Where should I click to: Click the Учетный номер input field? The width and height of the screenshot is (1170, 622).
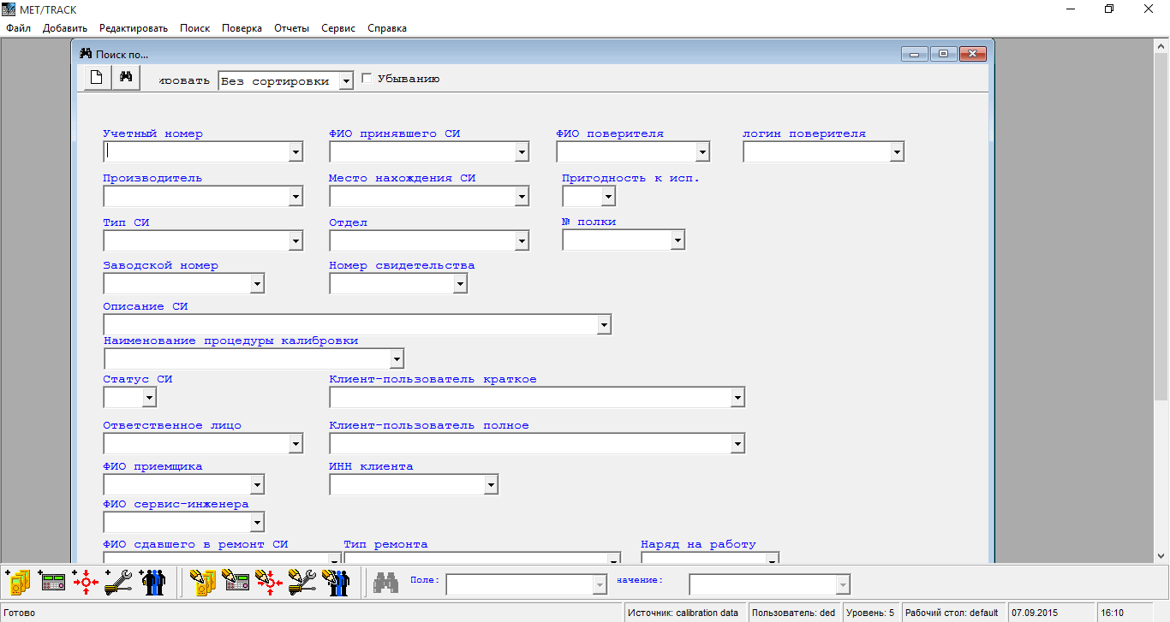[x=195, y=152]
